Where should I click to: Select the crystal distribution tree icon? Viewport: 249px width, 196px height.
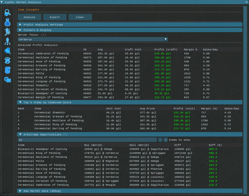(x=7, y=41)
